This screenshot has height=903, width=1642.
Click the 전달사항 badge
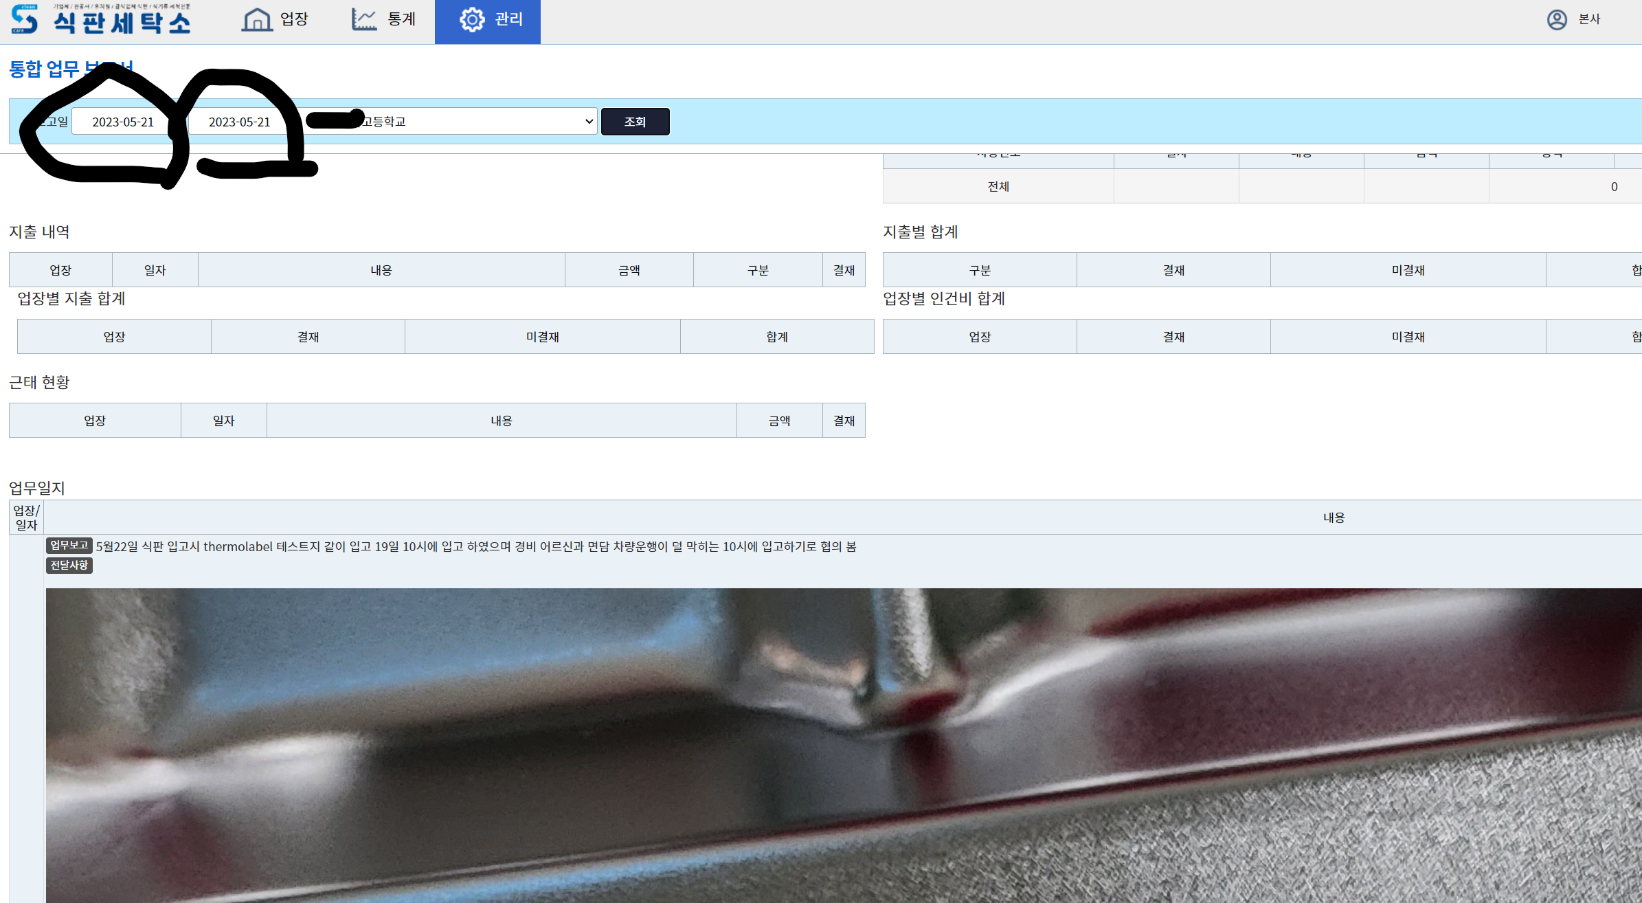(x=69, y=566)
